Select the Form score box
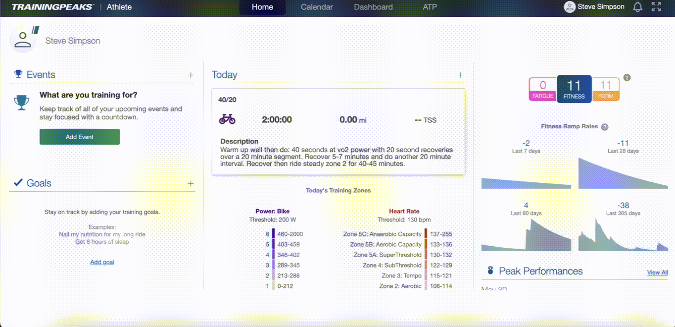This screenshot has height=327, width=675. click(x=606, y=89)
